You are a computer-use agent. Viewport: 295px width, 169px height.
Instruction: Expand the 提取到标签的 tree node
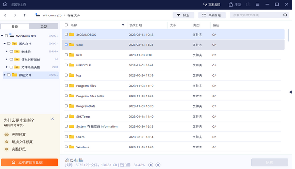7,59
